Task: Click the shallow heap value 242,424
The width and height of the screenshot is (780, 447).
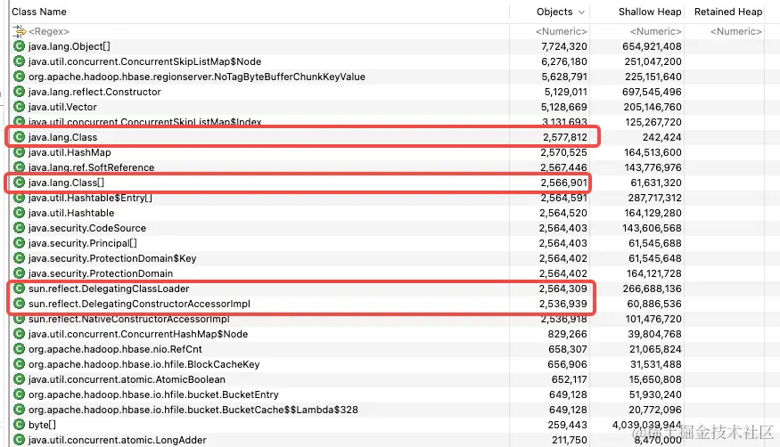Action: pyautogui.click(x=661, y=137)
